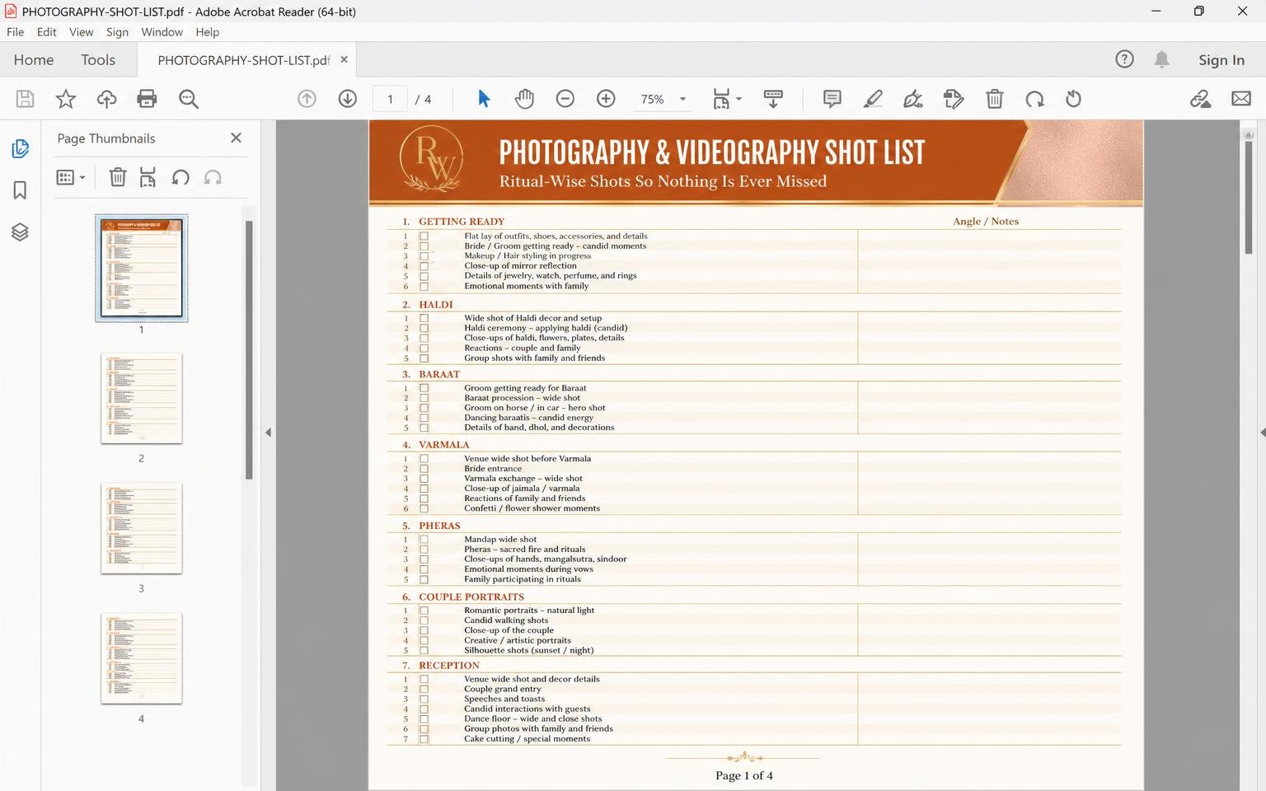
Task: Add the document to starred files
Action: coord(66,99)
